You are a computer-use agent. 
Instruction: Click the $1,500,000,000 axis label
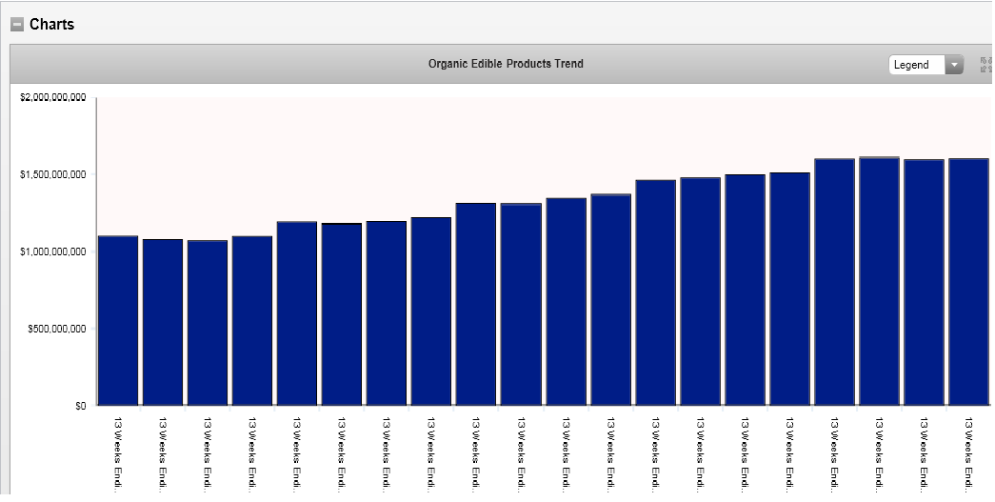[52, 175]
